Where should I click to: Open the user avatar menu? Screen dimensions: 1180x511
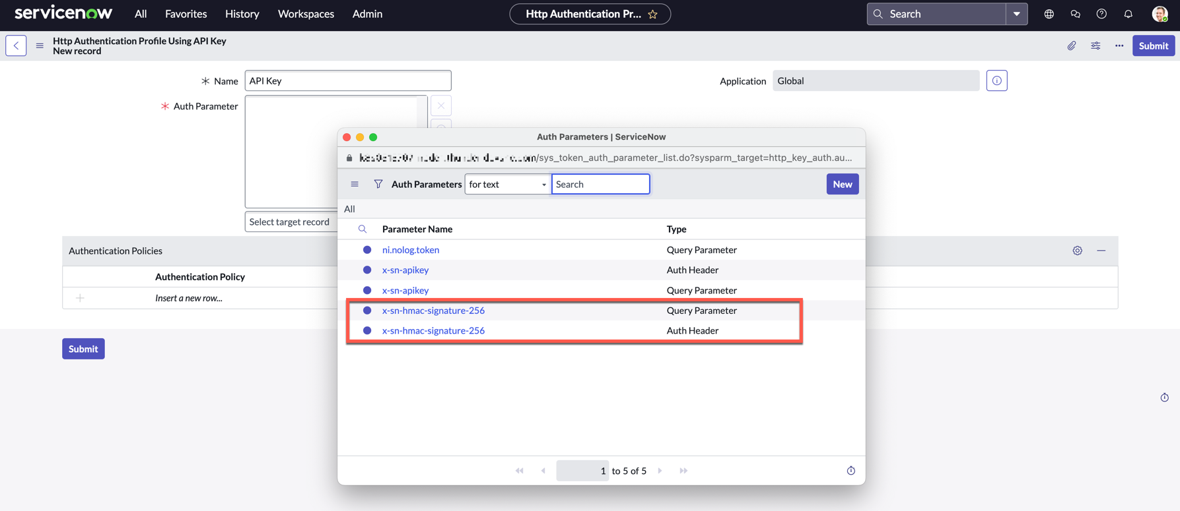(1160, 14)
